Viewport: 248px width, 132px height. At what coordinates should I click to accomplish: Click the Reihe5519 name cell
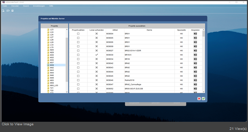(149, 80)
